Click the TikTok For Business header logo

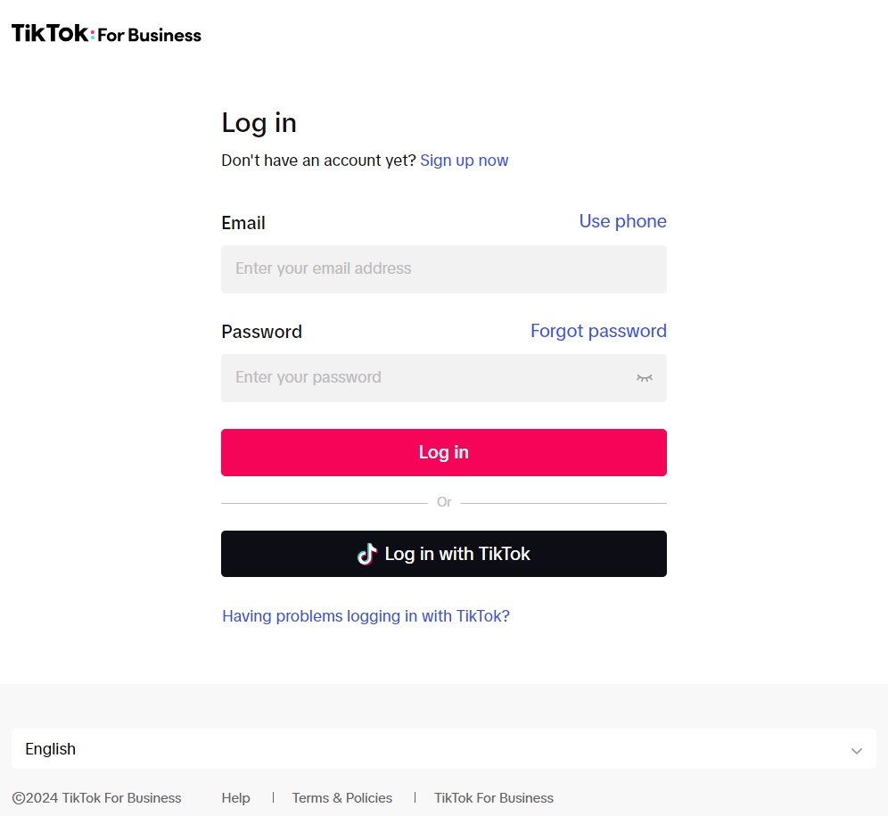(106, 34)
